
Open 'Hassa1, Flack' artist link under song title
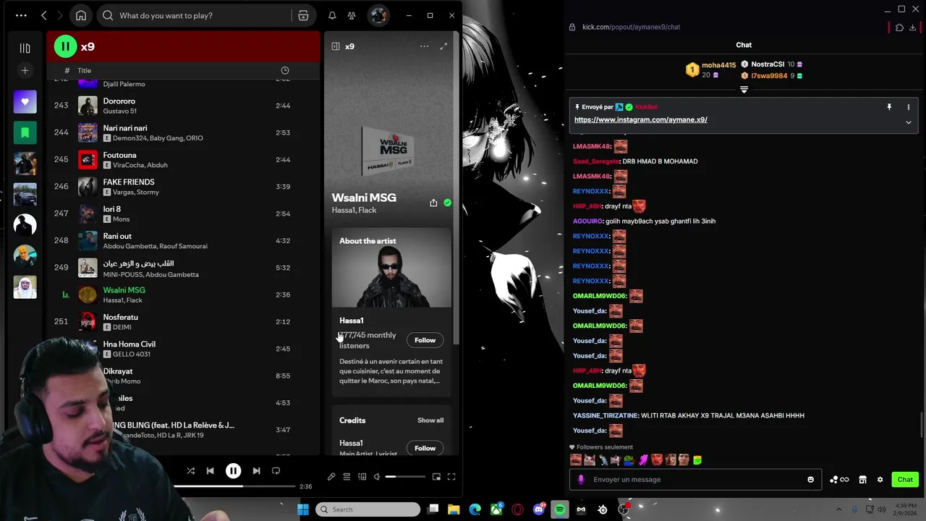(354, 211)
